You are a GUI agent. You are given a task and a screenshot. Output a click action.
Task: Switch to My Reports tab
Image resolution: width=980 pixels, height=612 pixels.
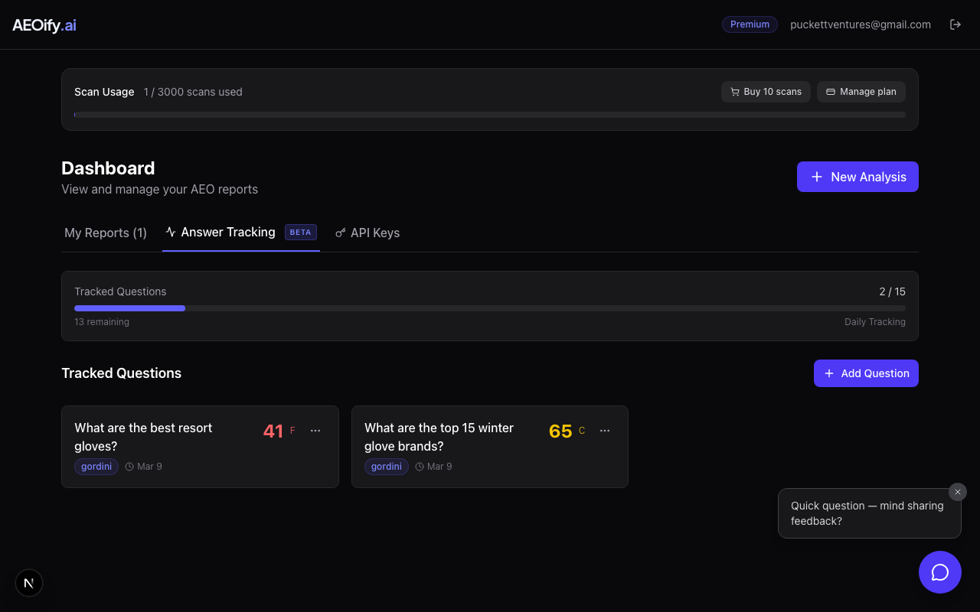(x=106, y=233)
